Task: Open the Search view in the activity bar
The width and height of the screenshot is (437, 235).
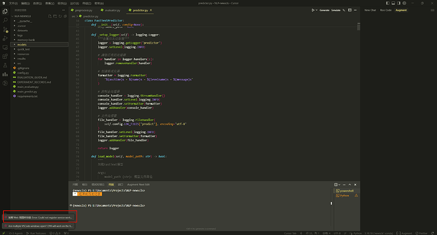Action: [5, 20]
